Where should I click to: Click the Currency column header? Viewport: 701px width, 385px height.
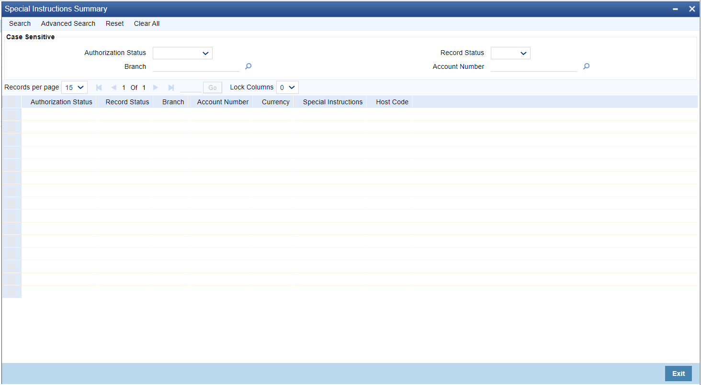pos(276,102)
